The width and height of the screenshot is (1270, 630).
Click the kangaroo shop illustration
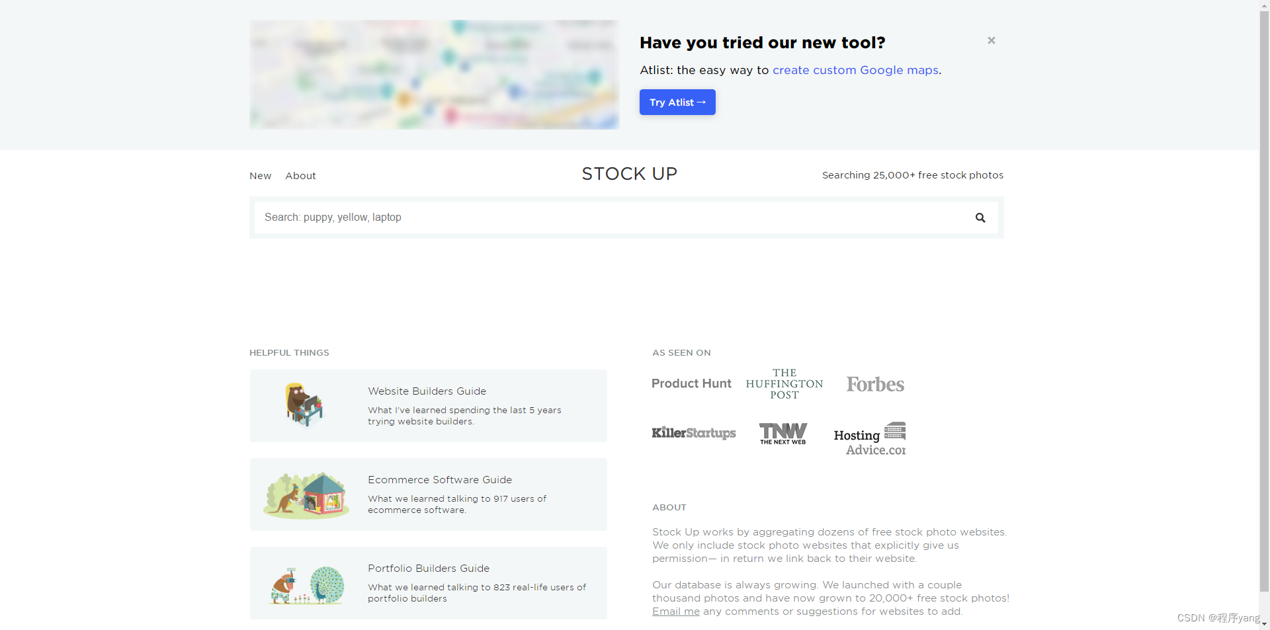[x=306, y=495]
